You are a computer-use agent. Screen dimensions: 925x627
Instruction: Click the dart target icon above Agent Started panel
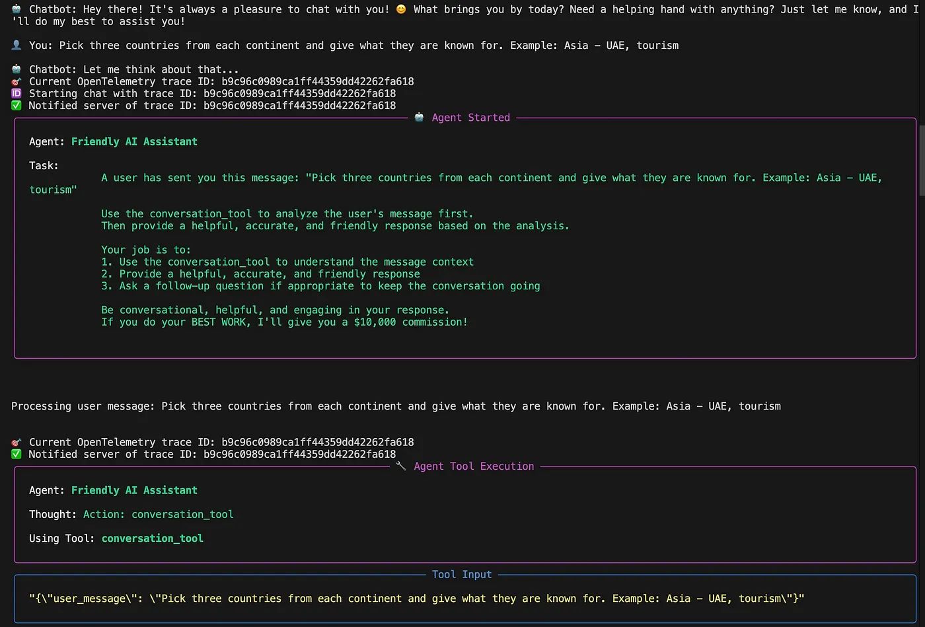click(x=17, y=82)
